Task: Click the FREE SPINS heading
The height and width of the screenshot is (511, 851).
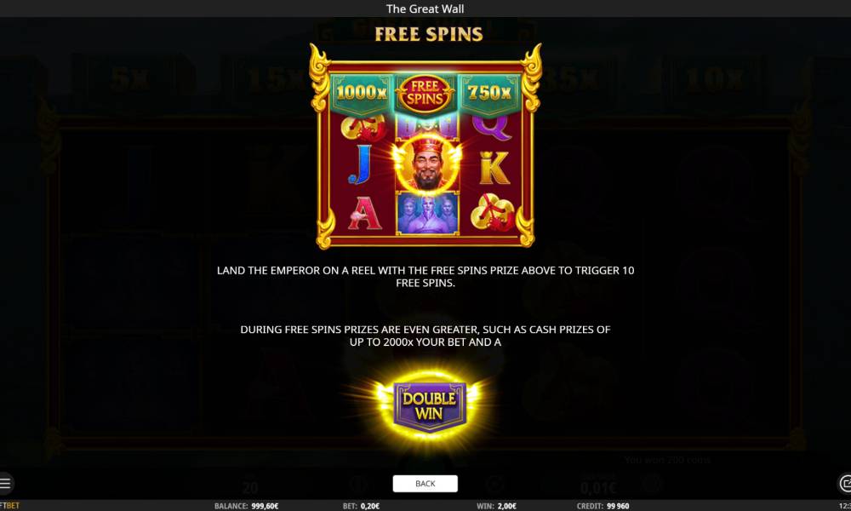Action: 429,34
